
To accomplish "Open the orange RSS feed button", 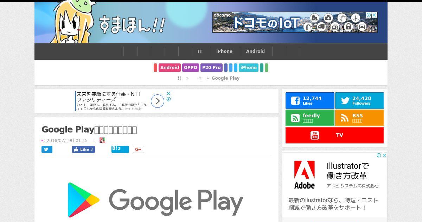I will tap(359, 118).
